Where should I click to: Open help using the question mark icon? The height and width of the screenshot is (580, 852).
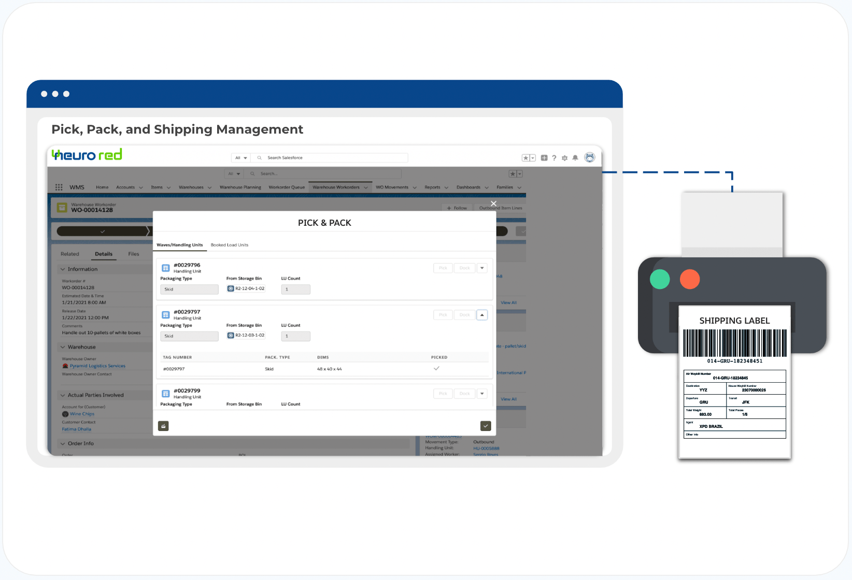pyautogui.click(x=554, y=157)
